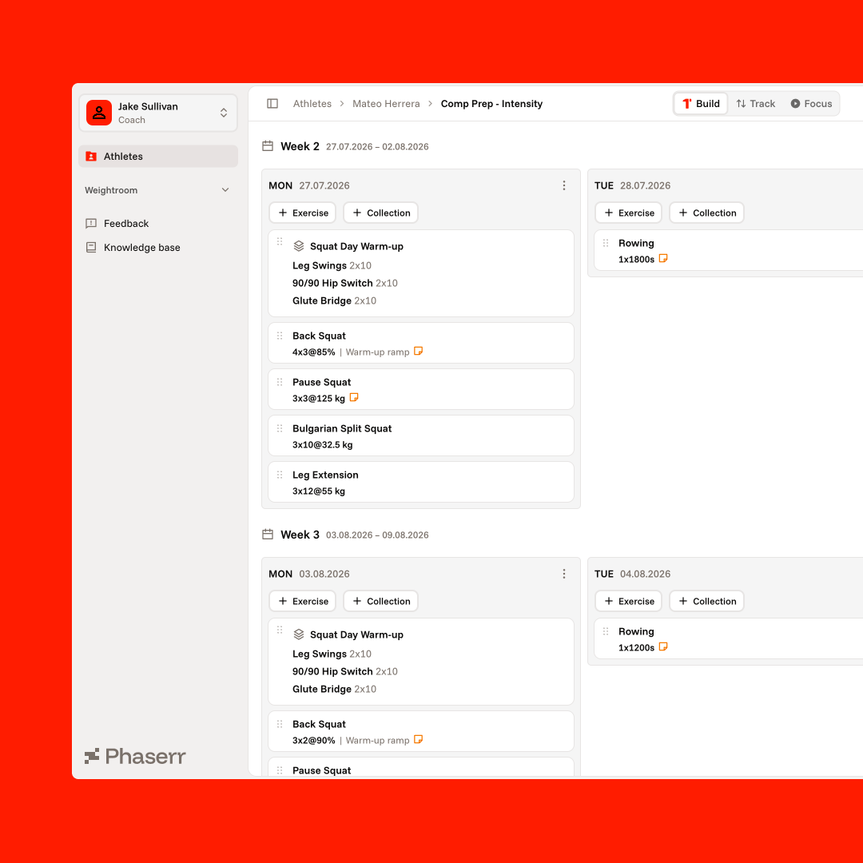Open note icon on Rowing 1x1800s
Screen dimensions: 863x863
pos(663,258)
